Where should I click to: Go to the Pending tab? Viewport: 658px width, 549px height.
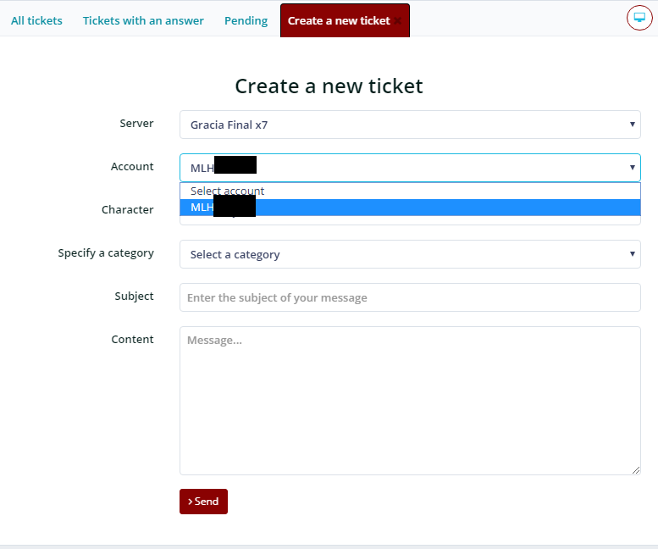pyautogui.click(x=246, y=20)
